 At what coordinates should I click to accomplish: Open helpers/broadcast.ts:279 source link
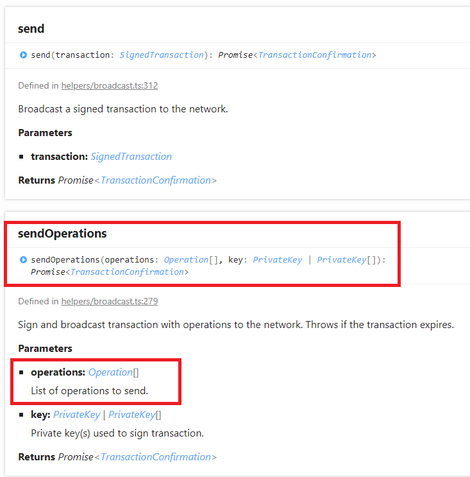pos(110,302)
